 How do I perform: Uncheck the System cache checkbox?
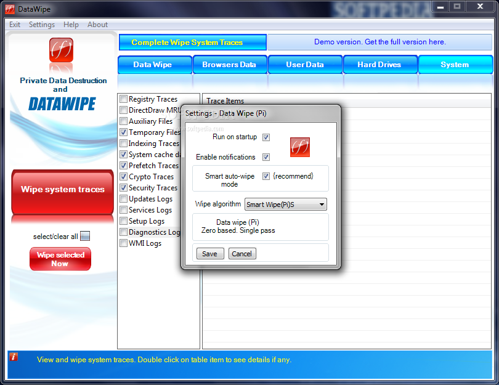pos(123,155)
